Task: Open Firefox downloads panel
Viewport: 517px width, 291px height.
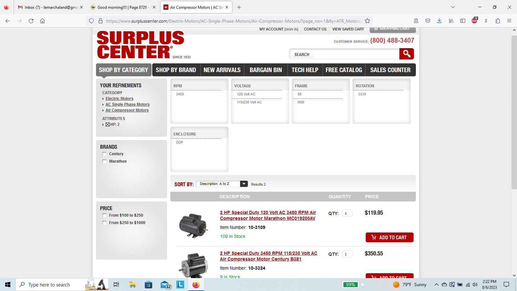Action: pos(439,21)
